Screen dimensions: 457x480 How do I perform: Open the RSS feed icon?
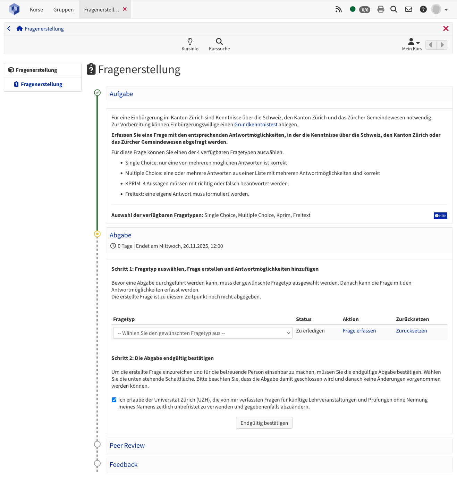coord(338,9)
